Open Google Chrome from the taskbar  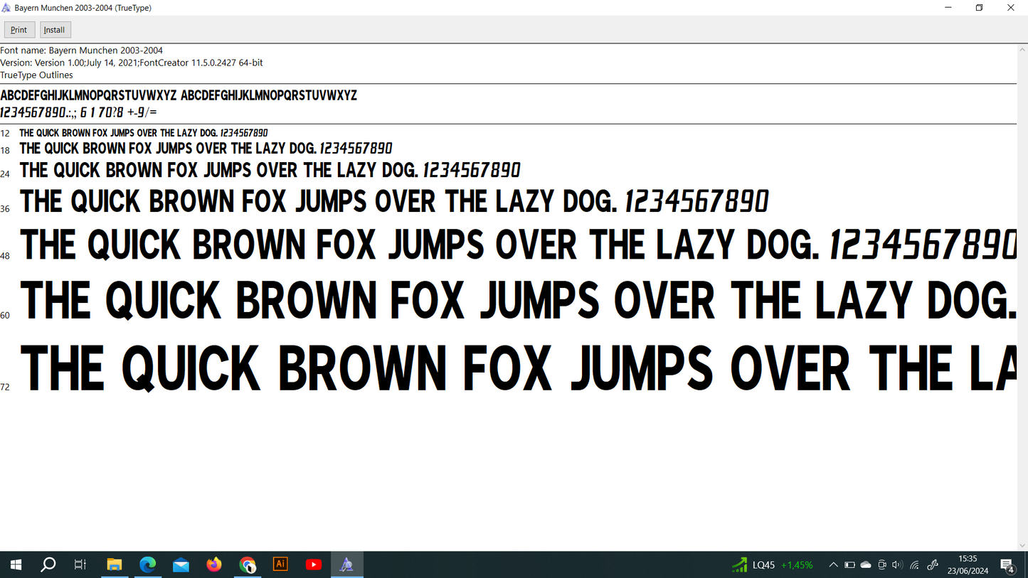(248, 564)
